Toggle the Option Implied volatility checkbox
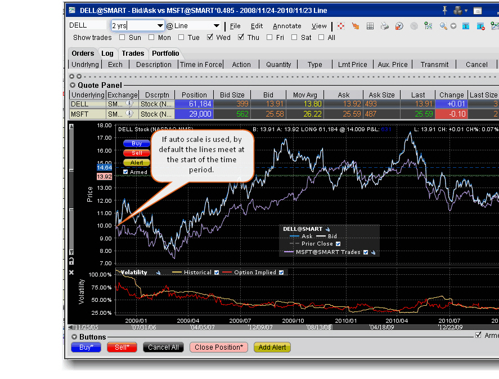Screen dimensions: 499x379 [x=281, y=273]
